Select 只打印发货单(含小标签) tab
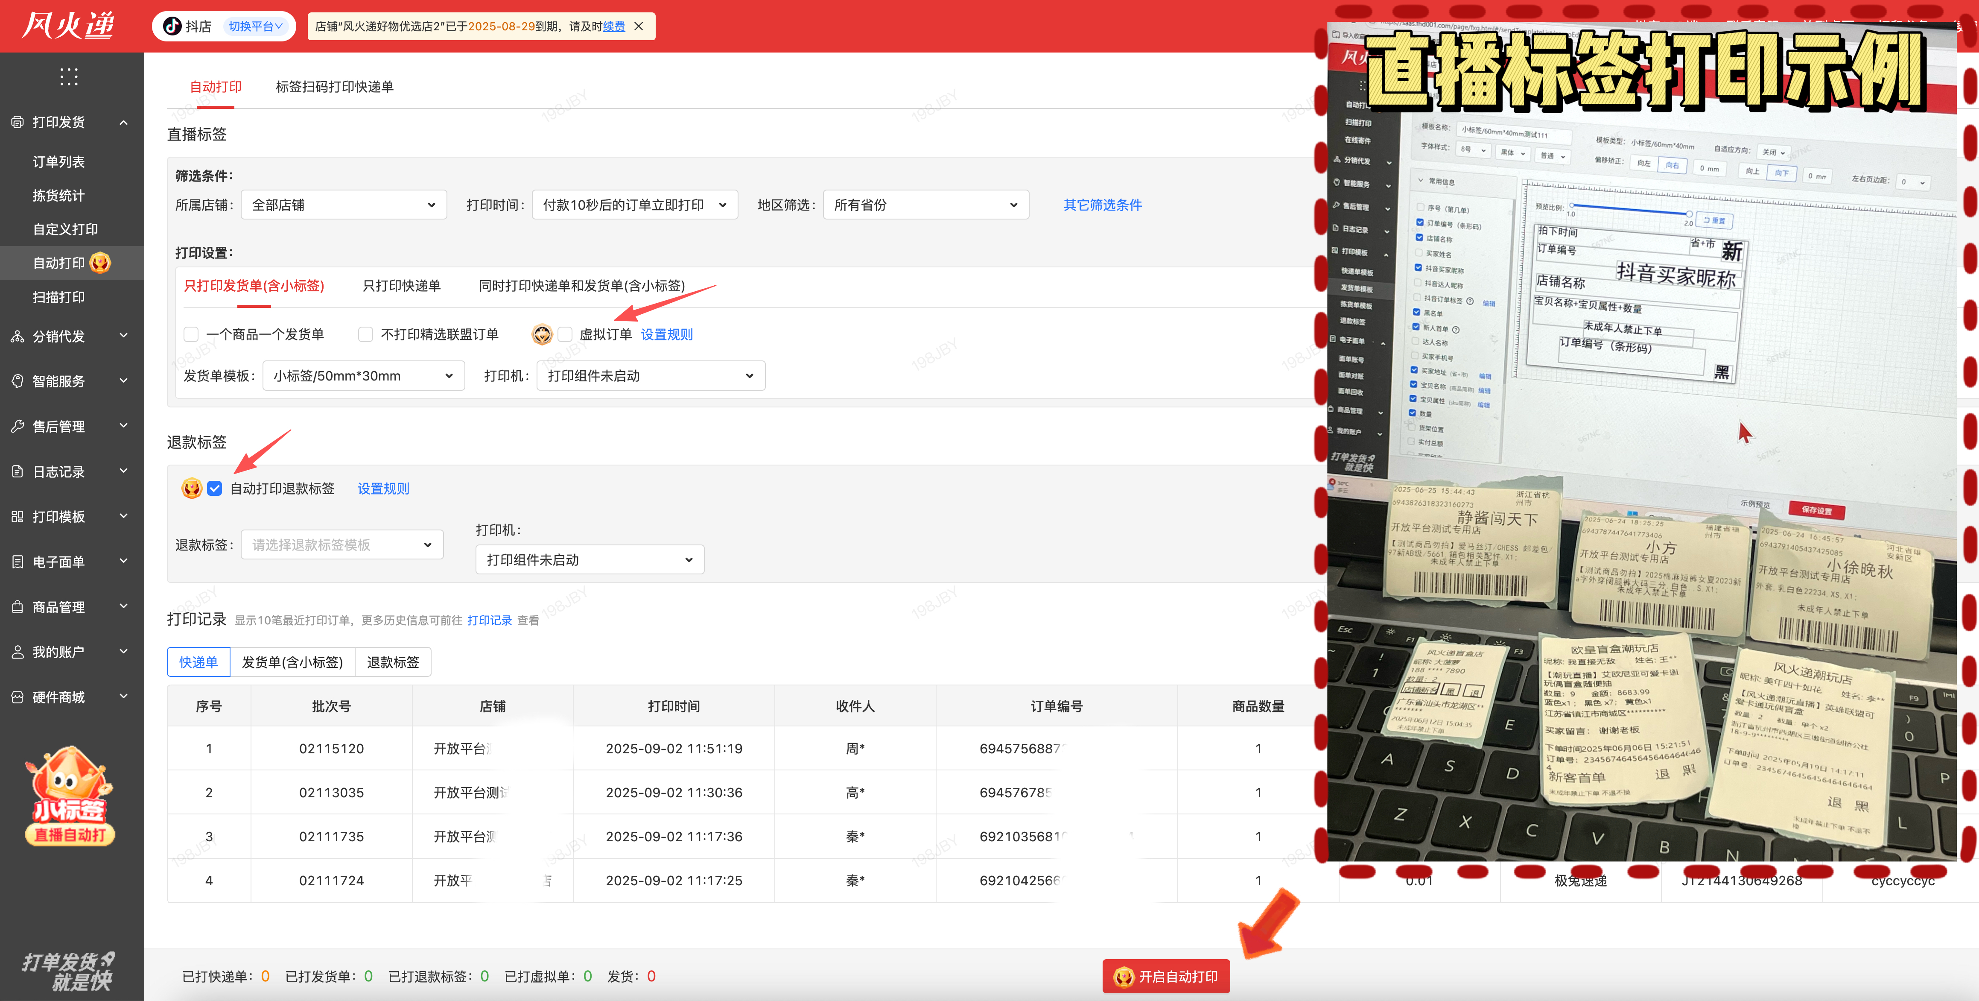 [254, 286]
